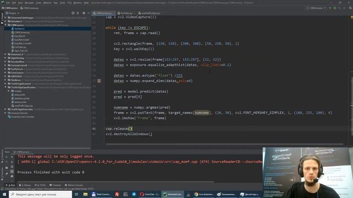
Task: Click the Windows taskbar search field
Action: (40, 194)
